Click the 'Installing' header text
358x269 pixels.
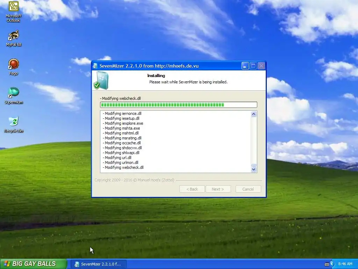point(156,76)
